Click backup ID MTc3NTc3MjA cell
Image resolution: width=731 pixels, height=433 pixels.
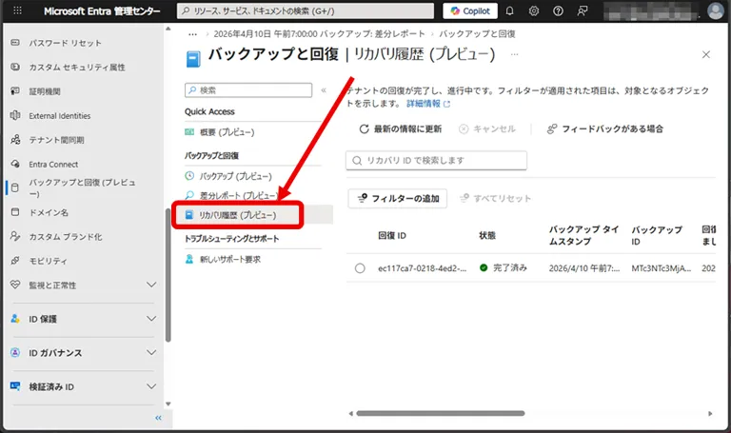[x=662, y=268]
